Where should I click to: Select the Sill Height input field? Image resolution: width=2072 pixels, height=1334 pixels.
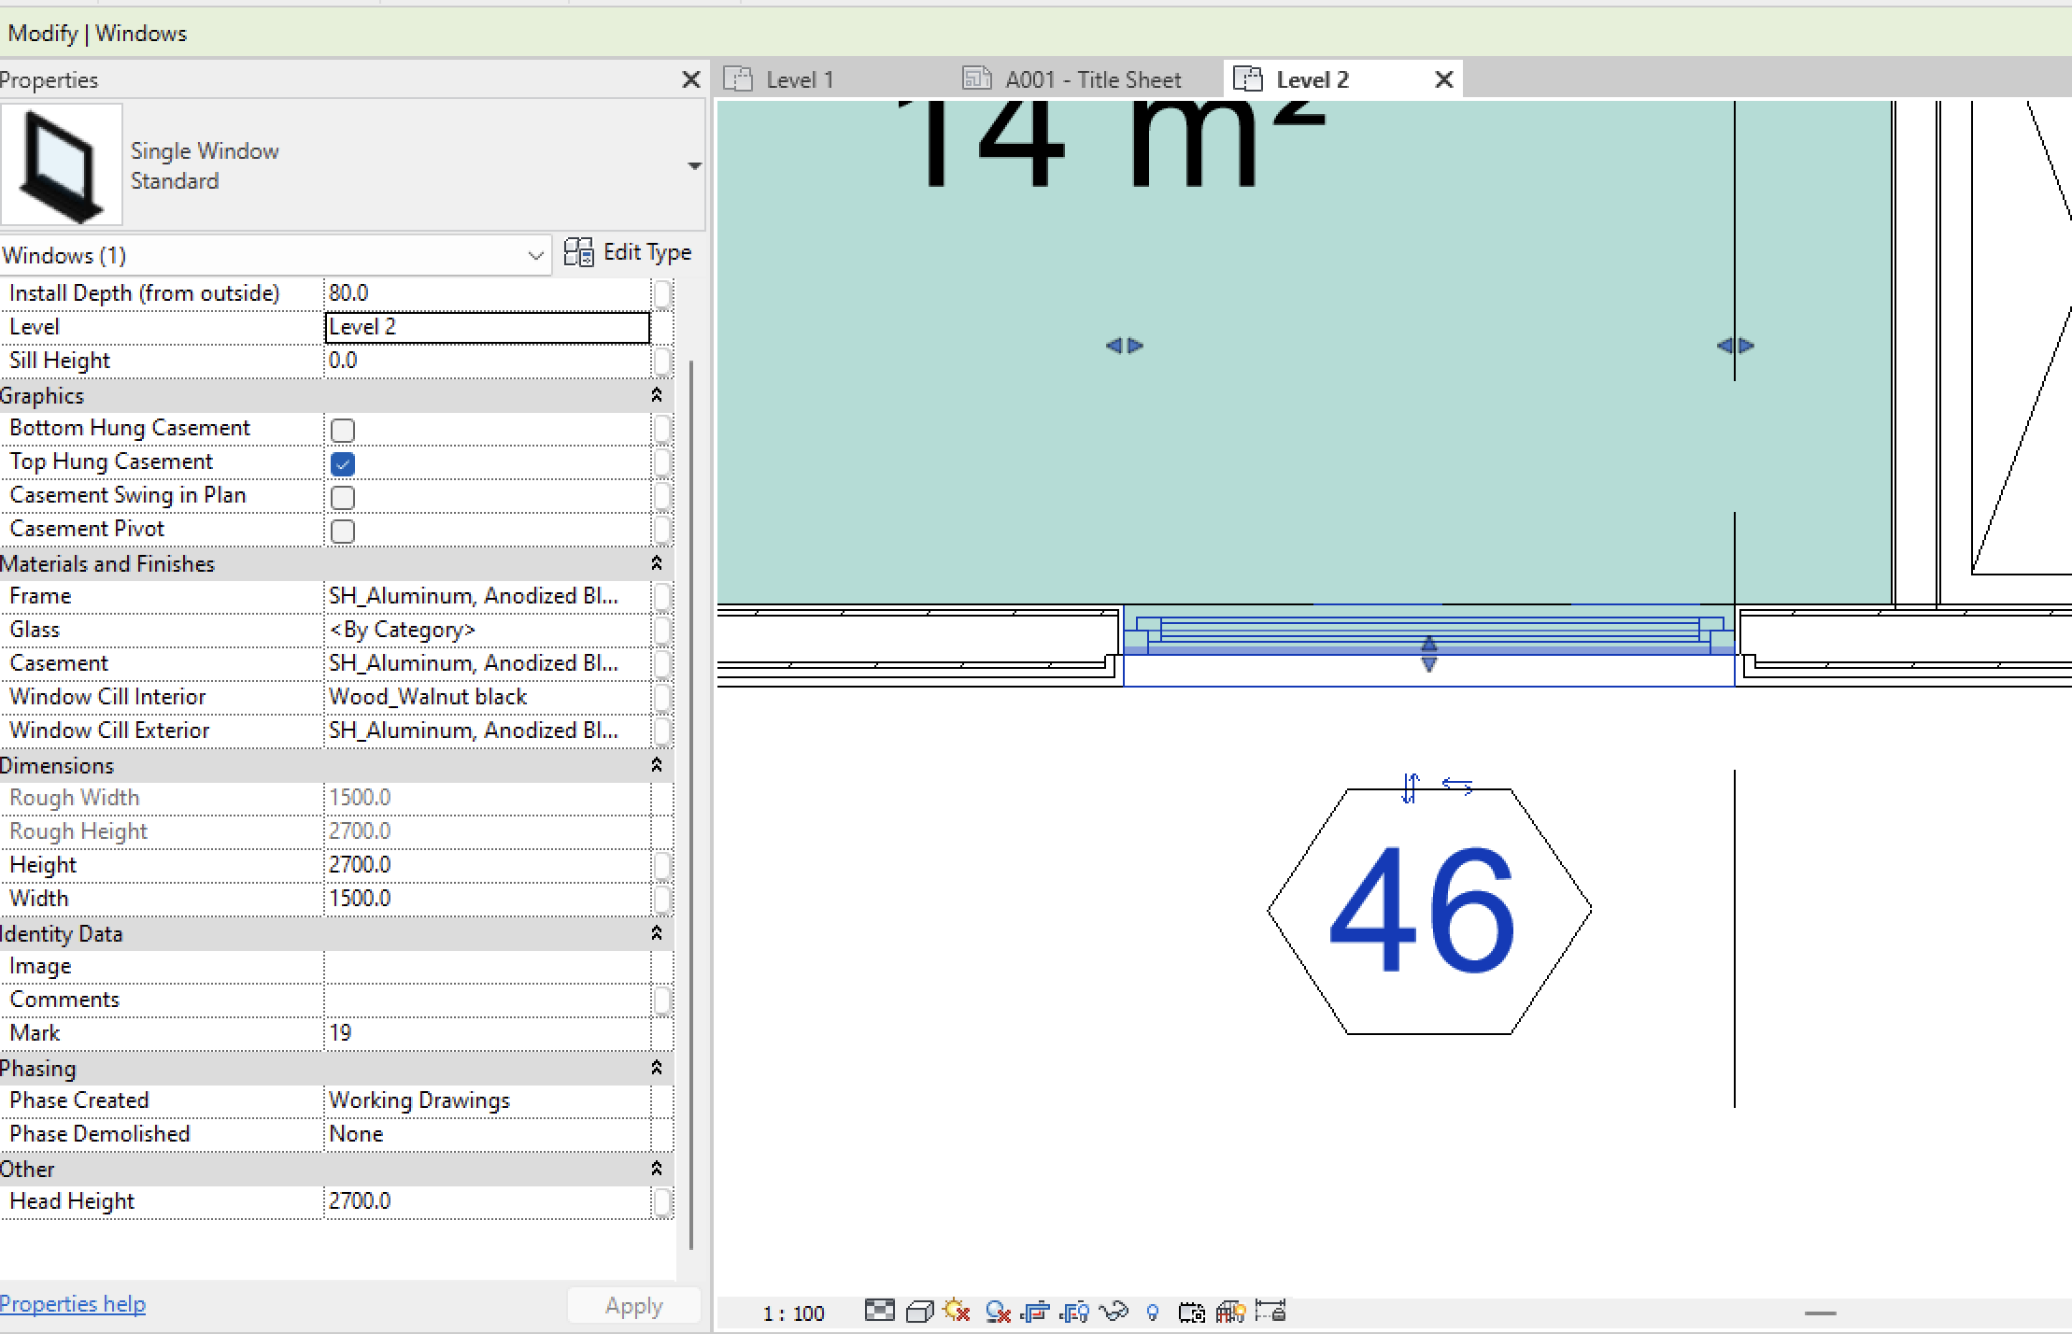(x=485, y=360)
